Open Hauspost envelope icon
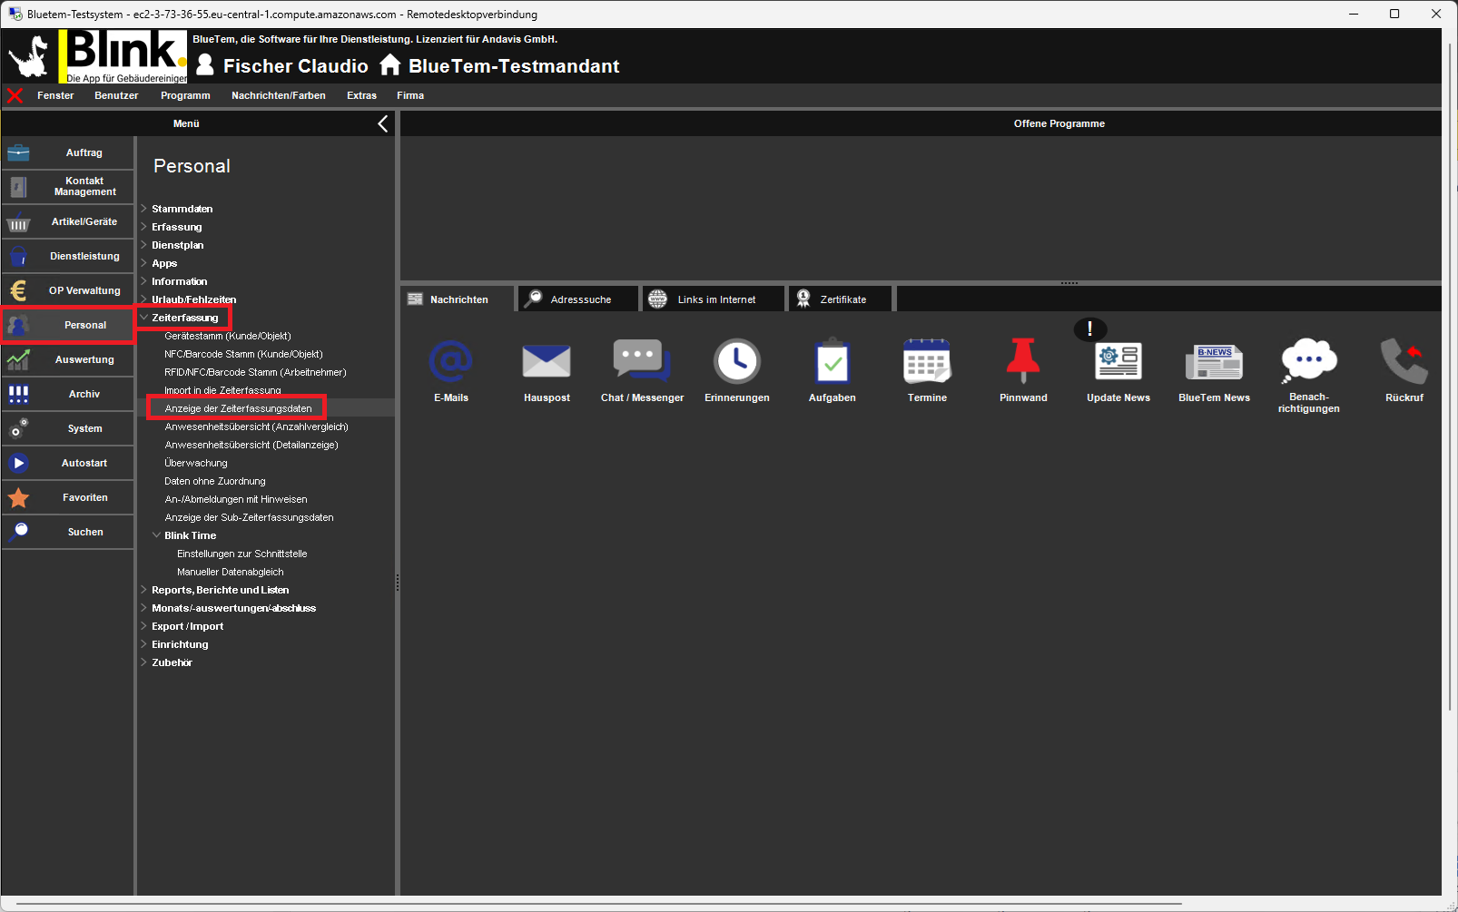This screenshot has width=1458, height=912. [x=547, y=362]
